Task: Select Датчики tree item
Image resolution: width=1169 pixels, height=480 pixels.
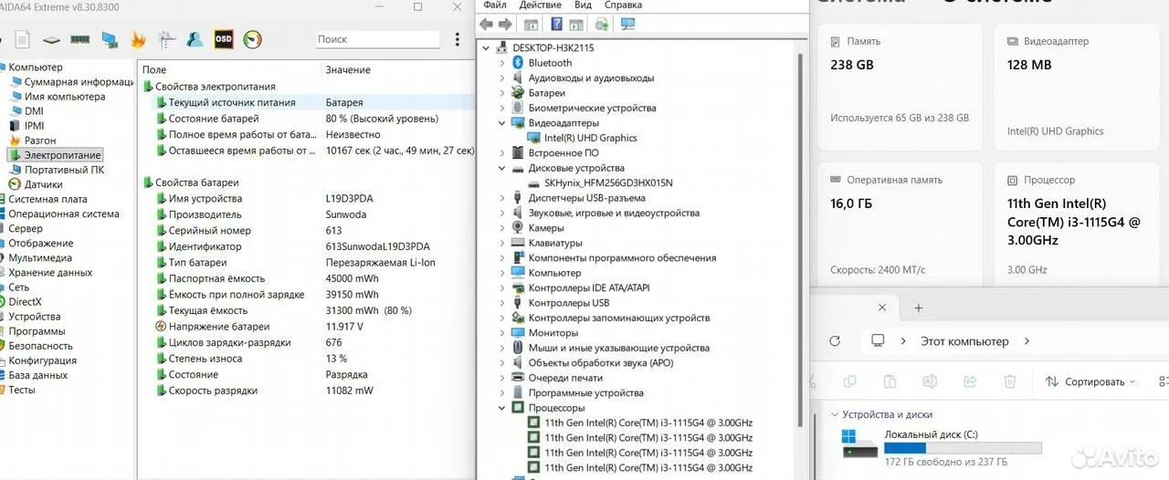Action: (x=36, y=184)
